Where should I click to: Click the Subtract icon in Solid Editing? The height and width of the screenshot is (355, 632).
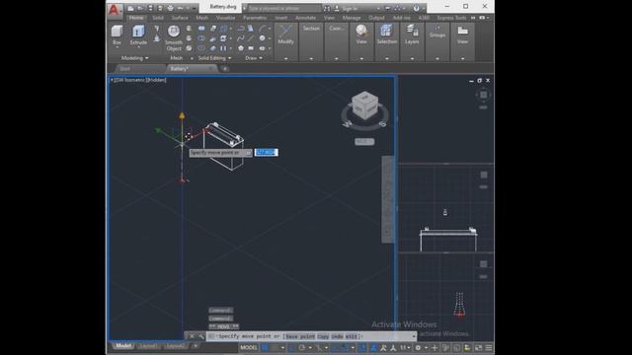(201, 38)
